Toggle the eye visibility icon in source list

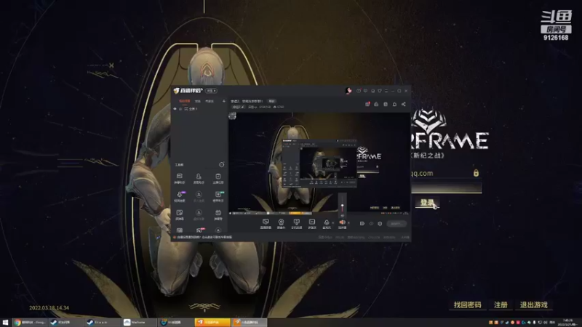(175, 108)
